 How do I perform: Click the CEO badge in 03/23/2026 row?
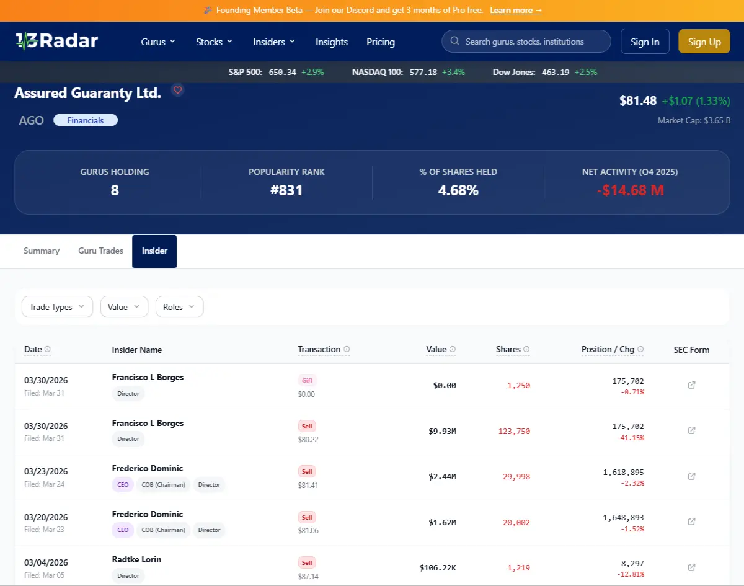(x=123, y=485)
